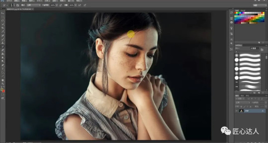Screen dimensions: 268x143
Task: Click the options bar opacity value field
Action: click(x=52, y=5)
